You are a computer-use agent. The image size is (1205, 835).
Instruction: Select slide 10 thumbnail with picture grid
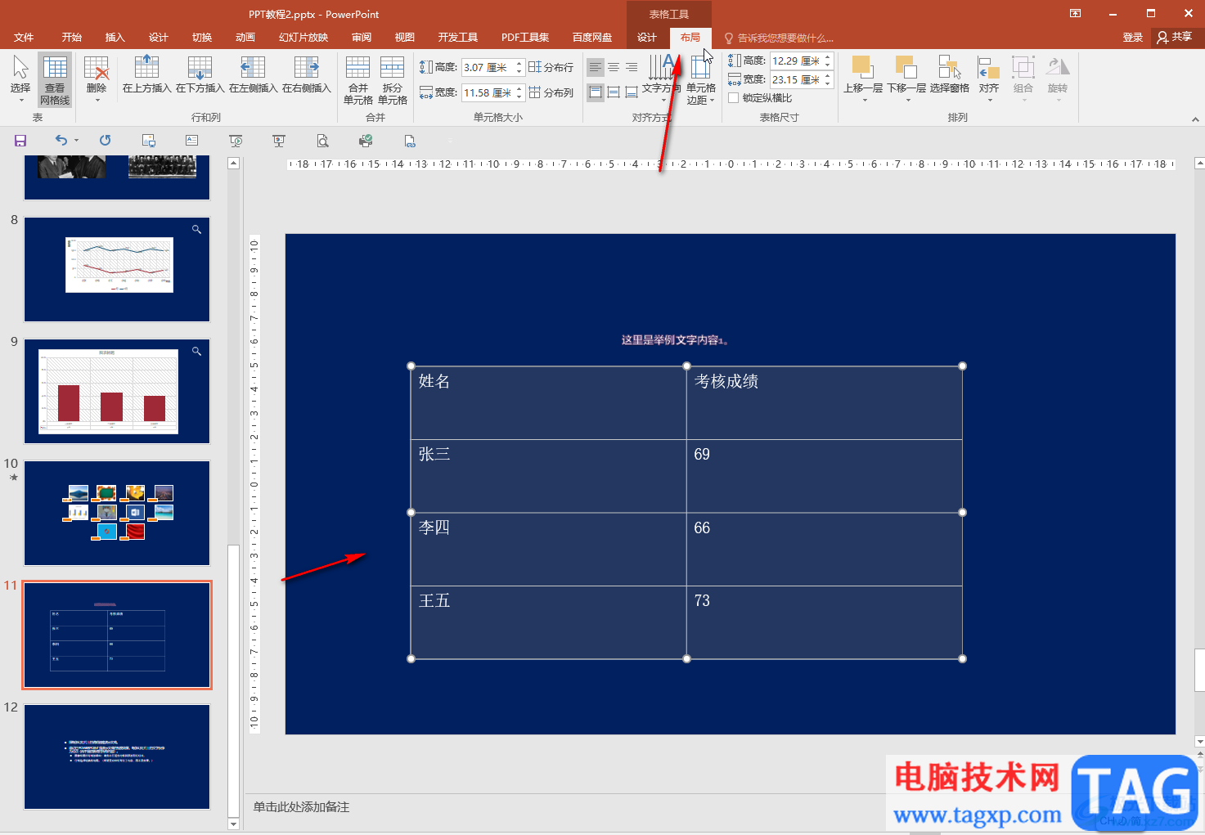point(117,513)
